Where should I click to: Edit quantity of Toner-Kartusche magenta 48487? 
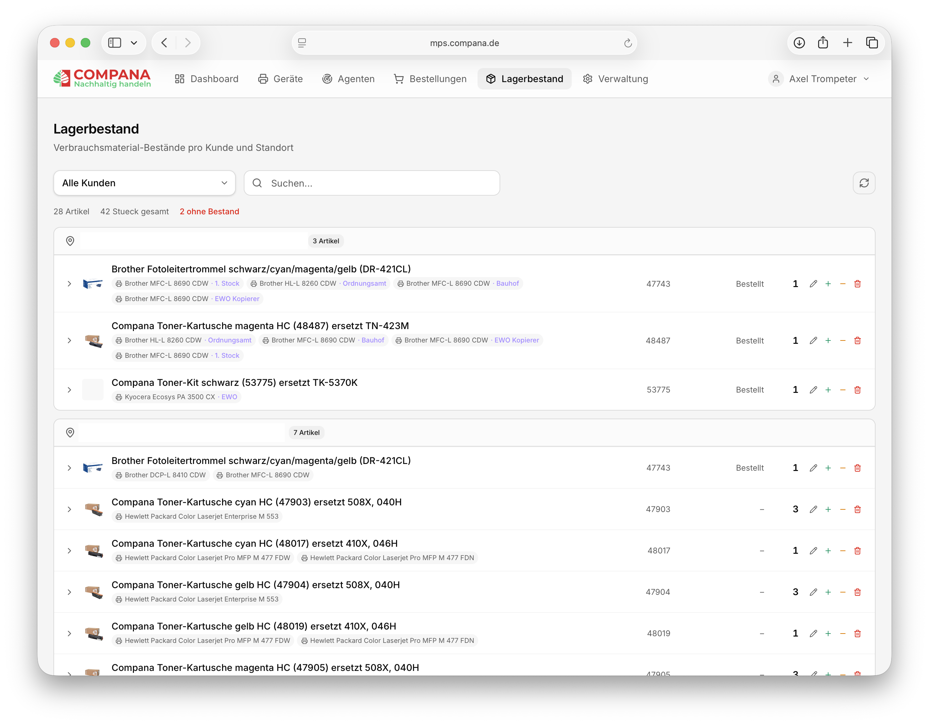pos(813,340)
